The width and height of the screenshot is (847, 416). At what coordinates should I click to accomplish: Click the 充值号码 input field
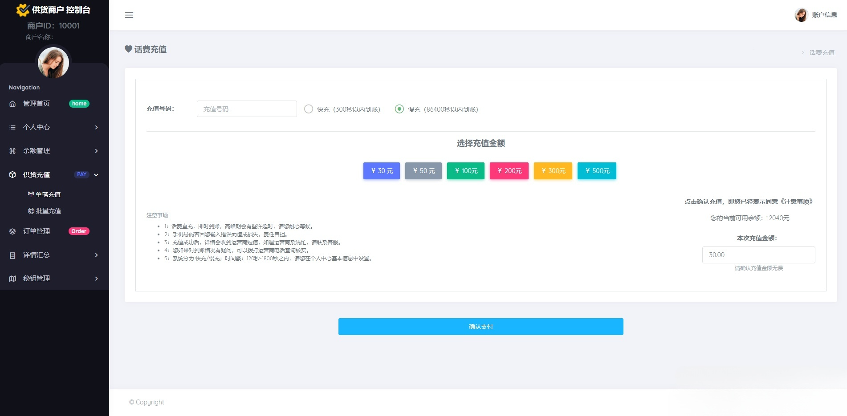tap(247, 109)
